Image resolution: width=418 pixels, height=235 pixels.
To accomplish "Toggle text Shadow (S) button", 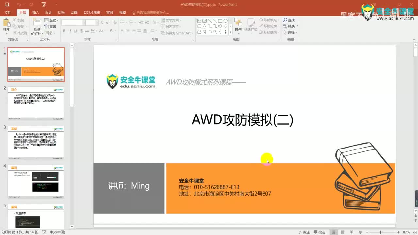I will pyautogui.click(x=81, y=31).
